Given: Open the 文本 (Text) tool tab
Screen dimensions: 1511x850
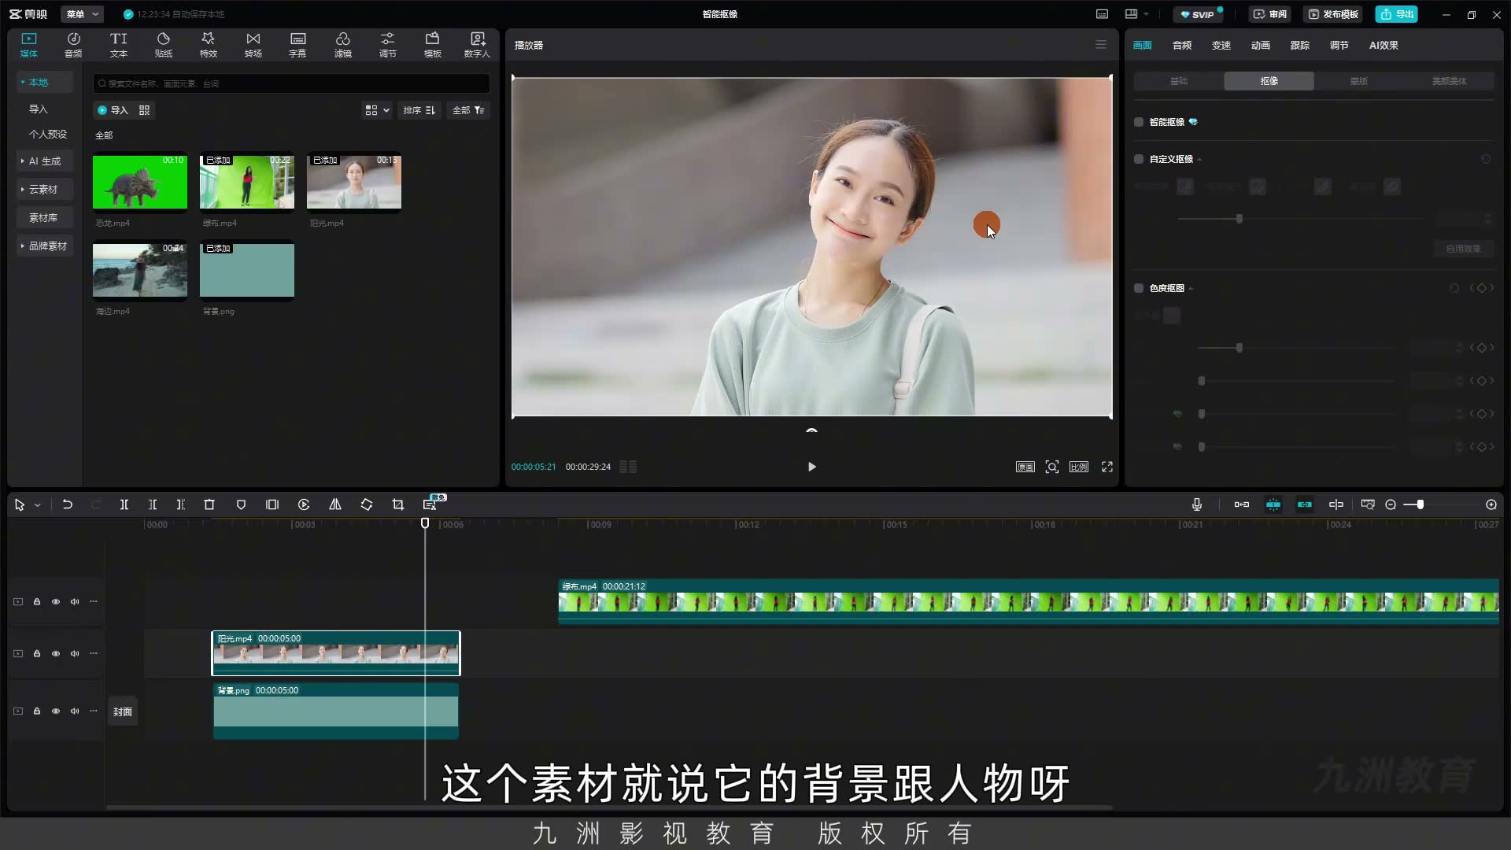Looking at the screenshot, I should [x=118, y=45].
